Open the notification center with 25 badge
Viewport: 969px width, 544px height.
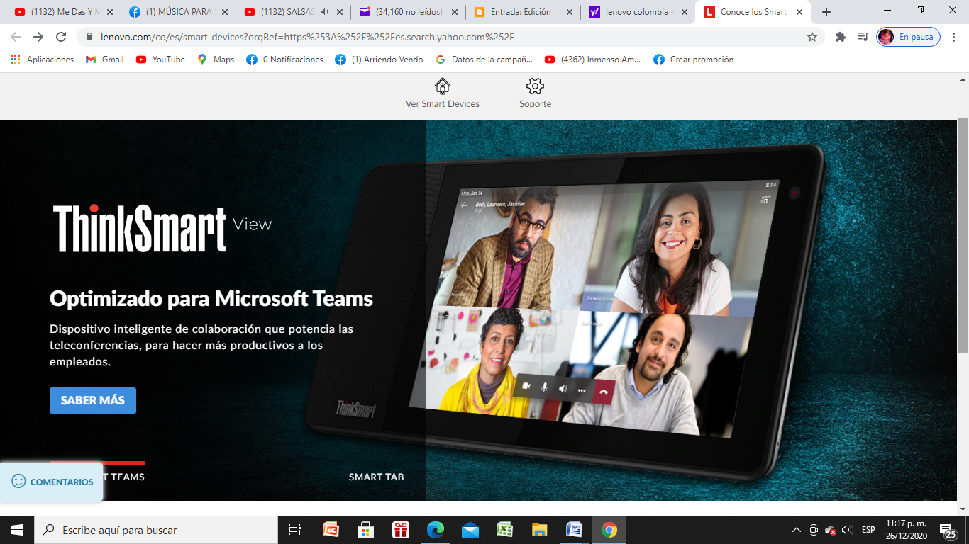[949, 531]
